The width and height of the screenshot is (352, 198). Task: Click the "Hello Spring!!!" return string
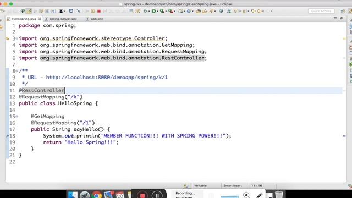(90, 142)
